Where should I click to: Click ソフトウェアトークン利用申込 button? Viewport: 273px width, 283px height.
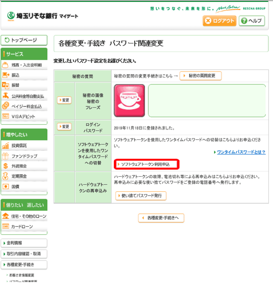[x=146, y=164]
